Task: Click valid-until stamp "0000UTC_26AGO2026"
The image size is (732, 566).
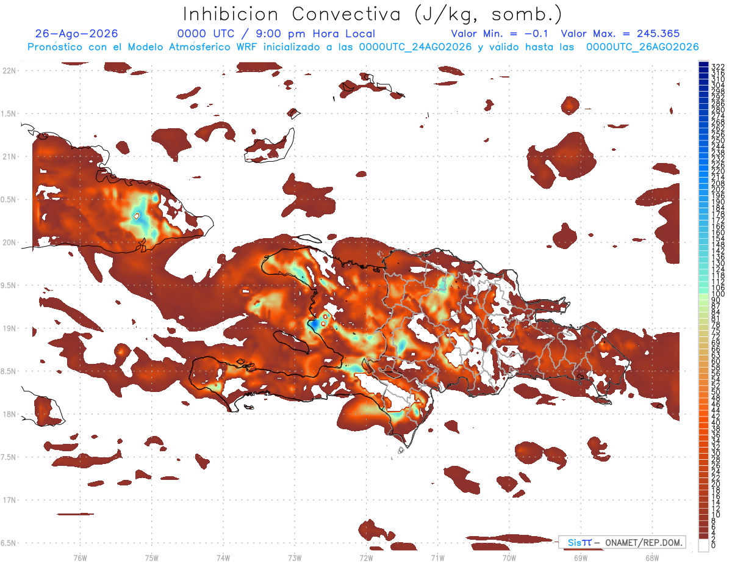Action: click(642, 47)
